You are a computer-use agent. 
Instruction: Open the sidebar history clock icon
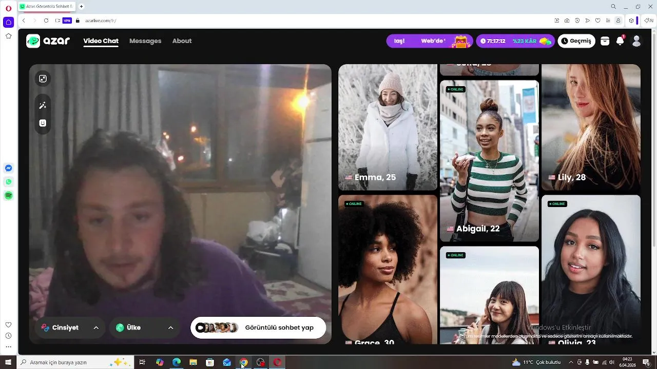[x=8, y=336]
